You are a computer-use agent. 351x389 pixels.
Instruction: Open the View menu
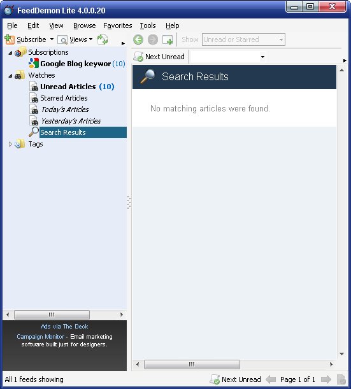tap(56, 25)
